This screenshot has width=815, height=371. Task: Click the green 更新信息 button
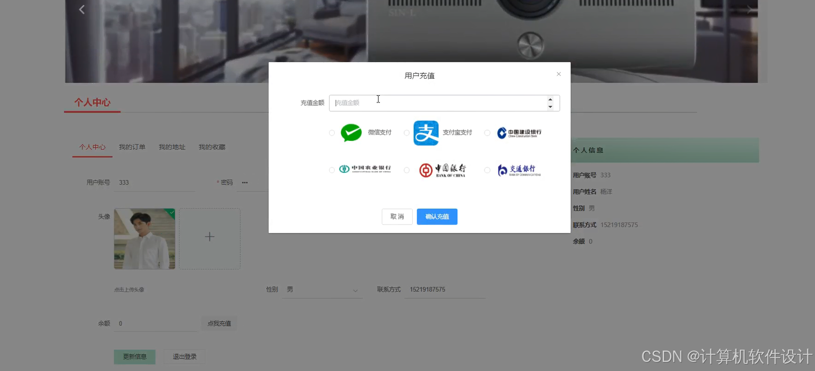(x=135, y=357)
